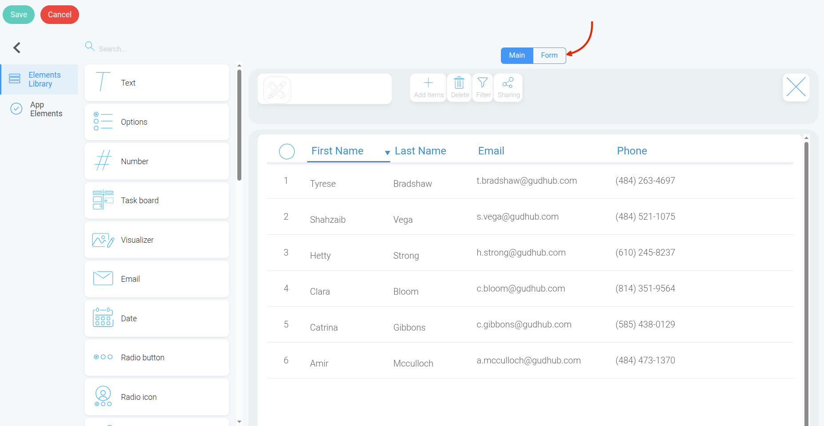Click the Radio button element label
Image resolution: width=824 pixels, height=426 pixels.
(x=143, y=358)
